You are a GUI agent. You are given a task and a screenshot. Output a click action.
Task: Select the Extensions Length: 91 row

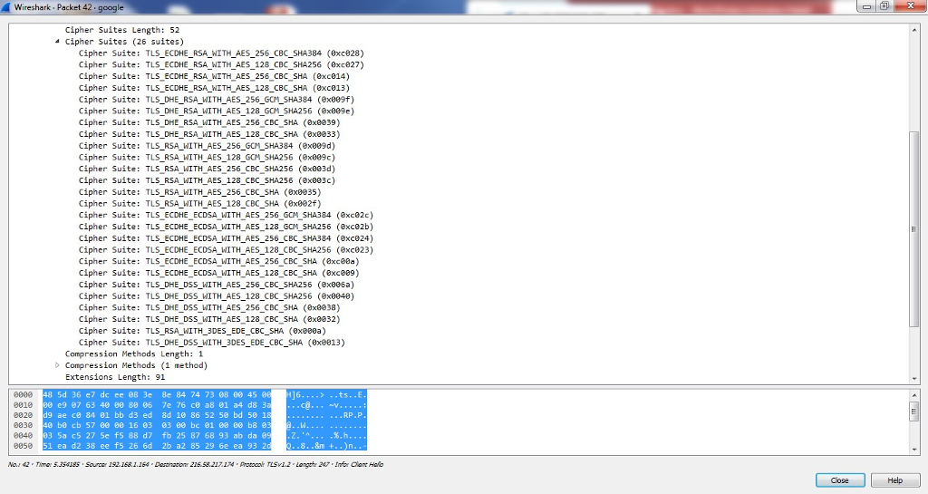[x=115, y=377]
